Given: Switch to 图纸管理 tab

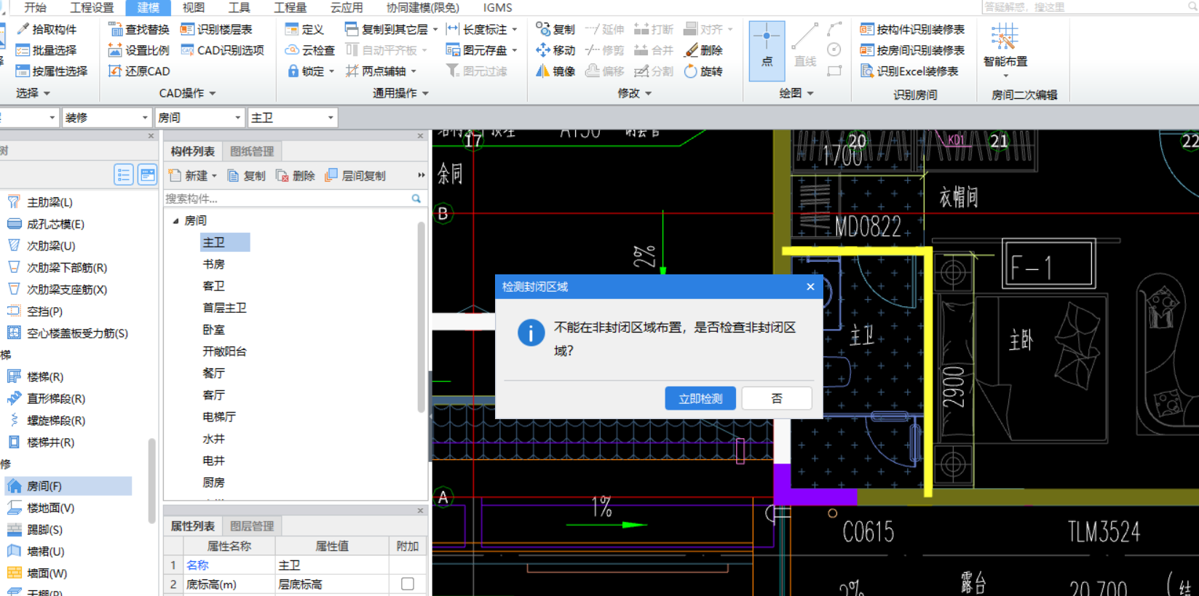Looking at the screenshot, I should 252,151.
